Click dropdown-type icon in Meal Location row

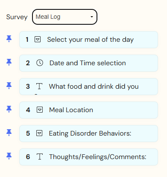tap(40, 110)
